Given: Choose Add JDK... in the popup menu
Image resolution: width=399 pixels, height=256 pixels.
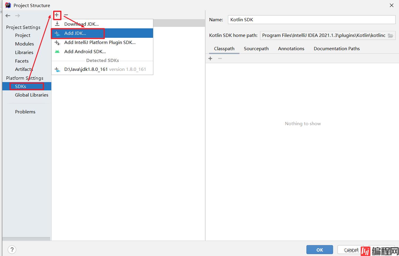Looking at the screenshot, I should [102, 33].
